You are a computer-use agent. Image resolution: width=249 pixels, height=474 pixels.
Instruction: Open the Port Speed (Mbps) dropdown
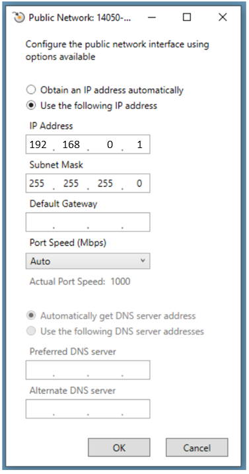(88, 261)
